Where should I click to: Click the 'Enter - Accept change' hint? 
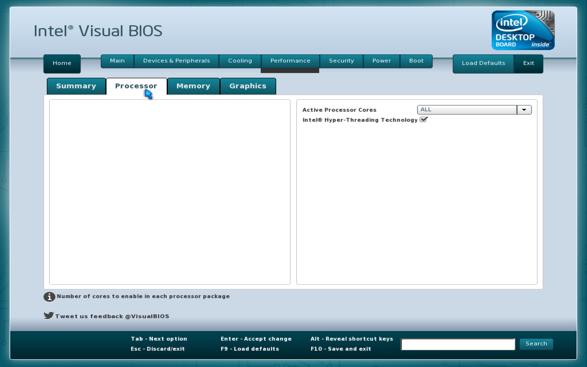tap(256, 339)
